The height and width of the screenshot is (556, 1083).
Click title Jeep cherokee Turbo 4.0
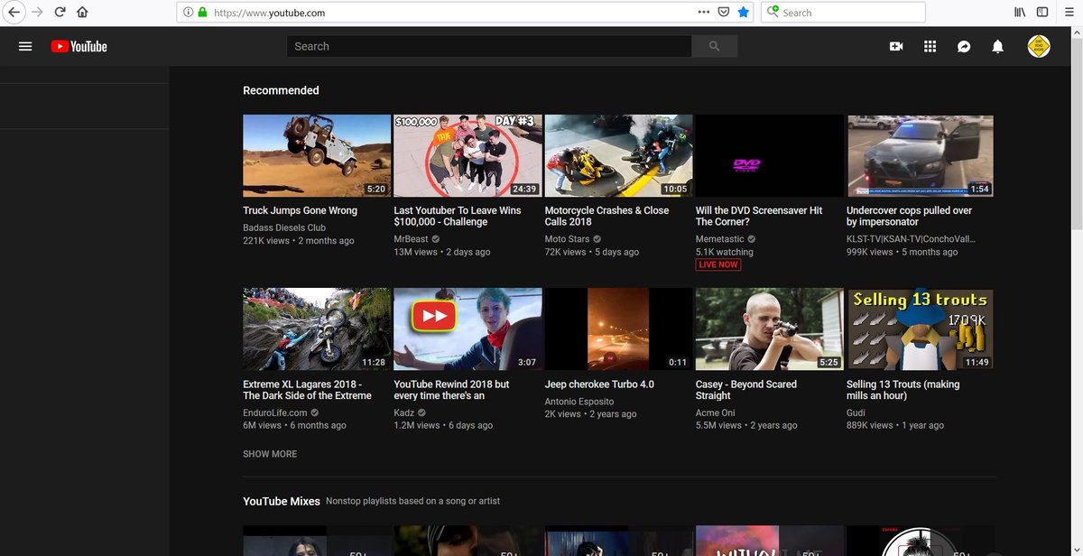599,385
